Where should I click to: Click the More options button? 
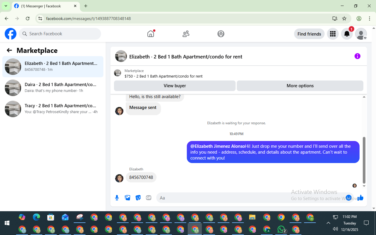(300, 86)
